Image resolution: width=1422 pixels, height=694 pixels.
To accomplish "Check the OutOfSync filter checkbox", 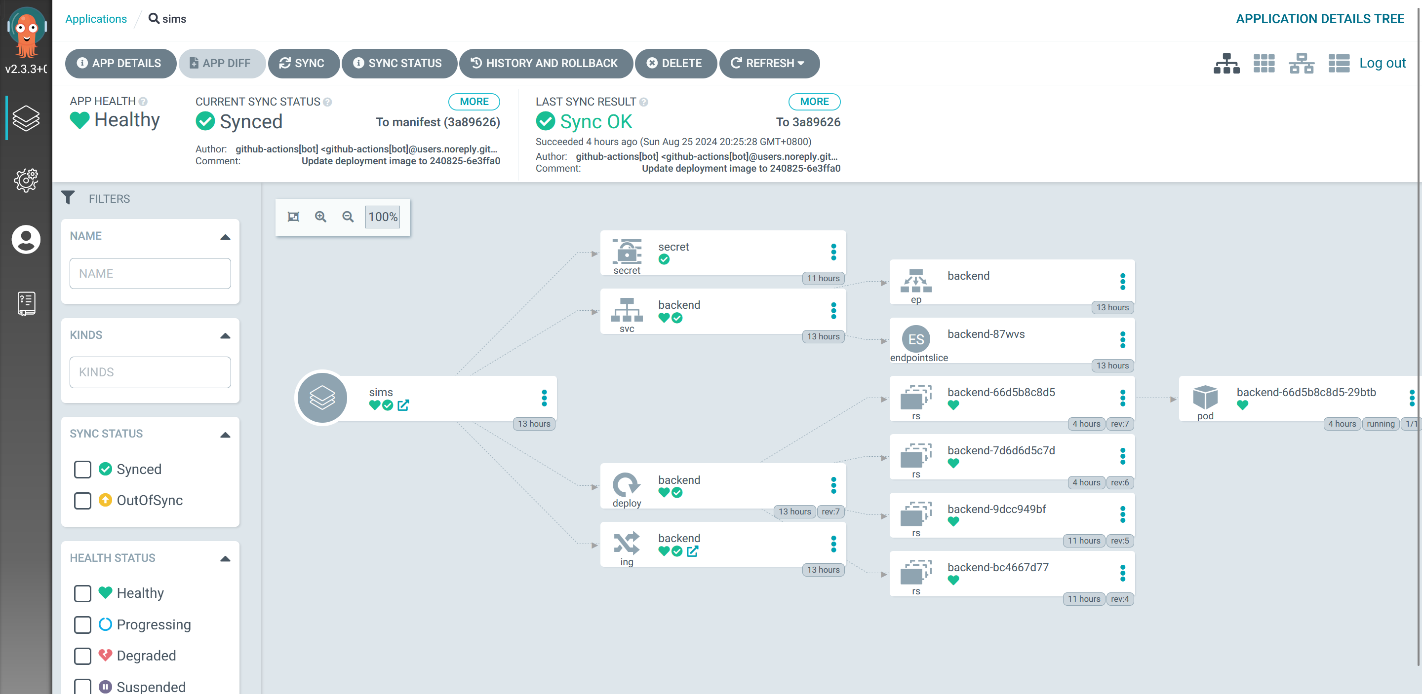I will [x=83, y=500].
